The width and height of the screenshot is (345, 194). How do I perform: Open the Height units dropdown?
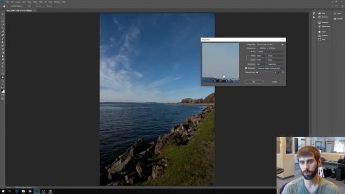pos(275,60)
